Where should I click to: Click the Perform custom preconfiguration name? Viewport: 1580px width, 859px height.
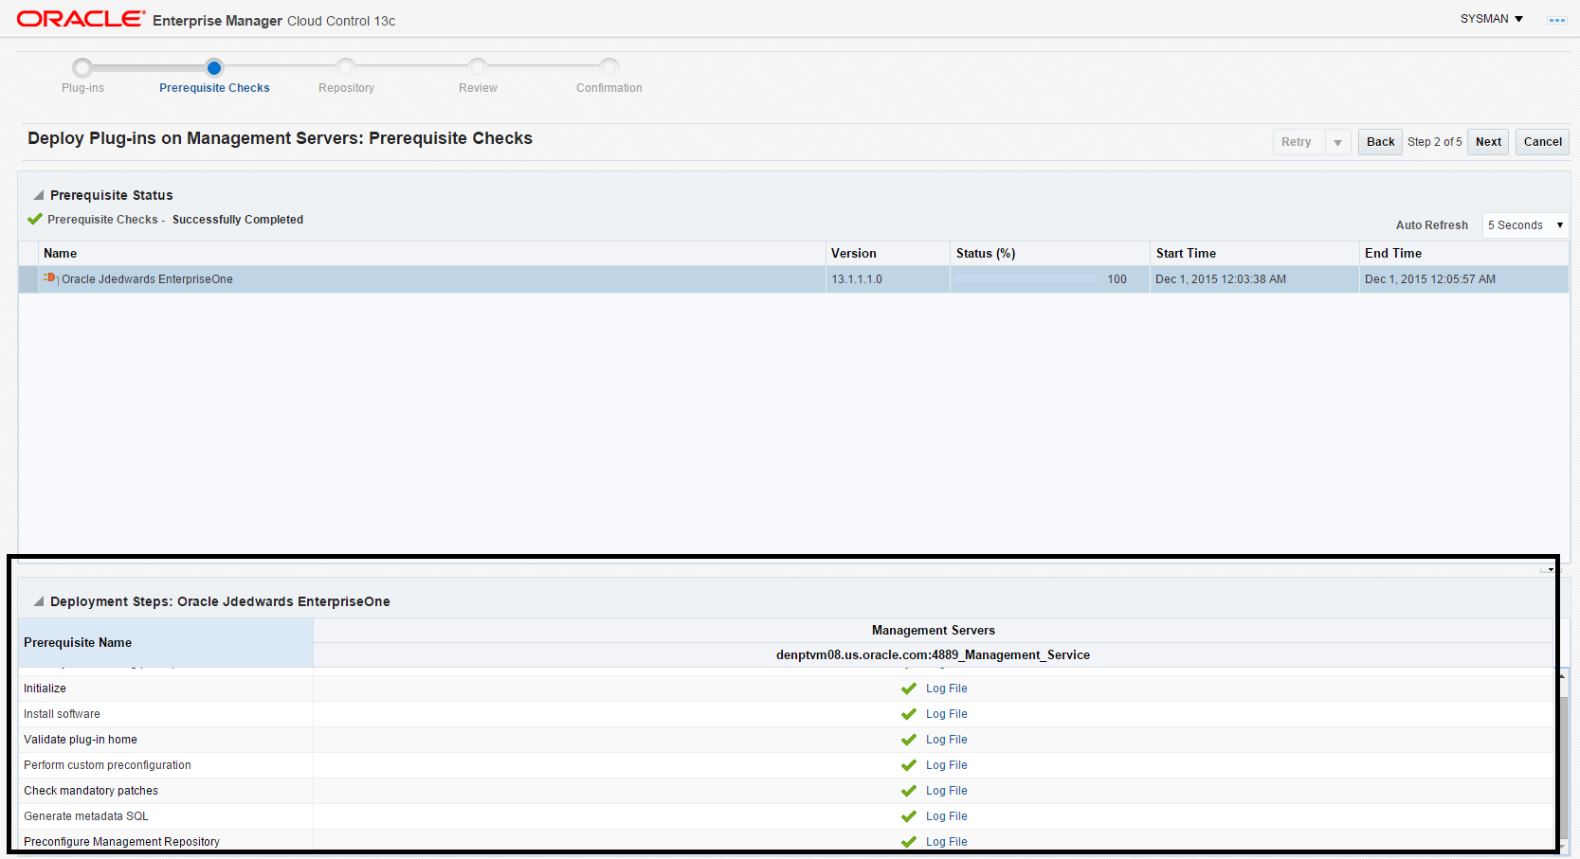tap(107, 765)
